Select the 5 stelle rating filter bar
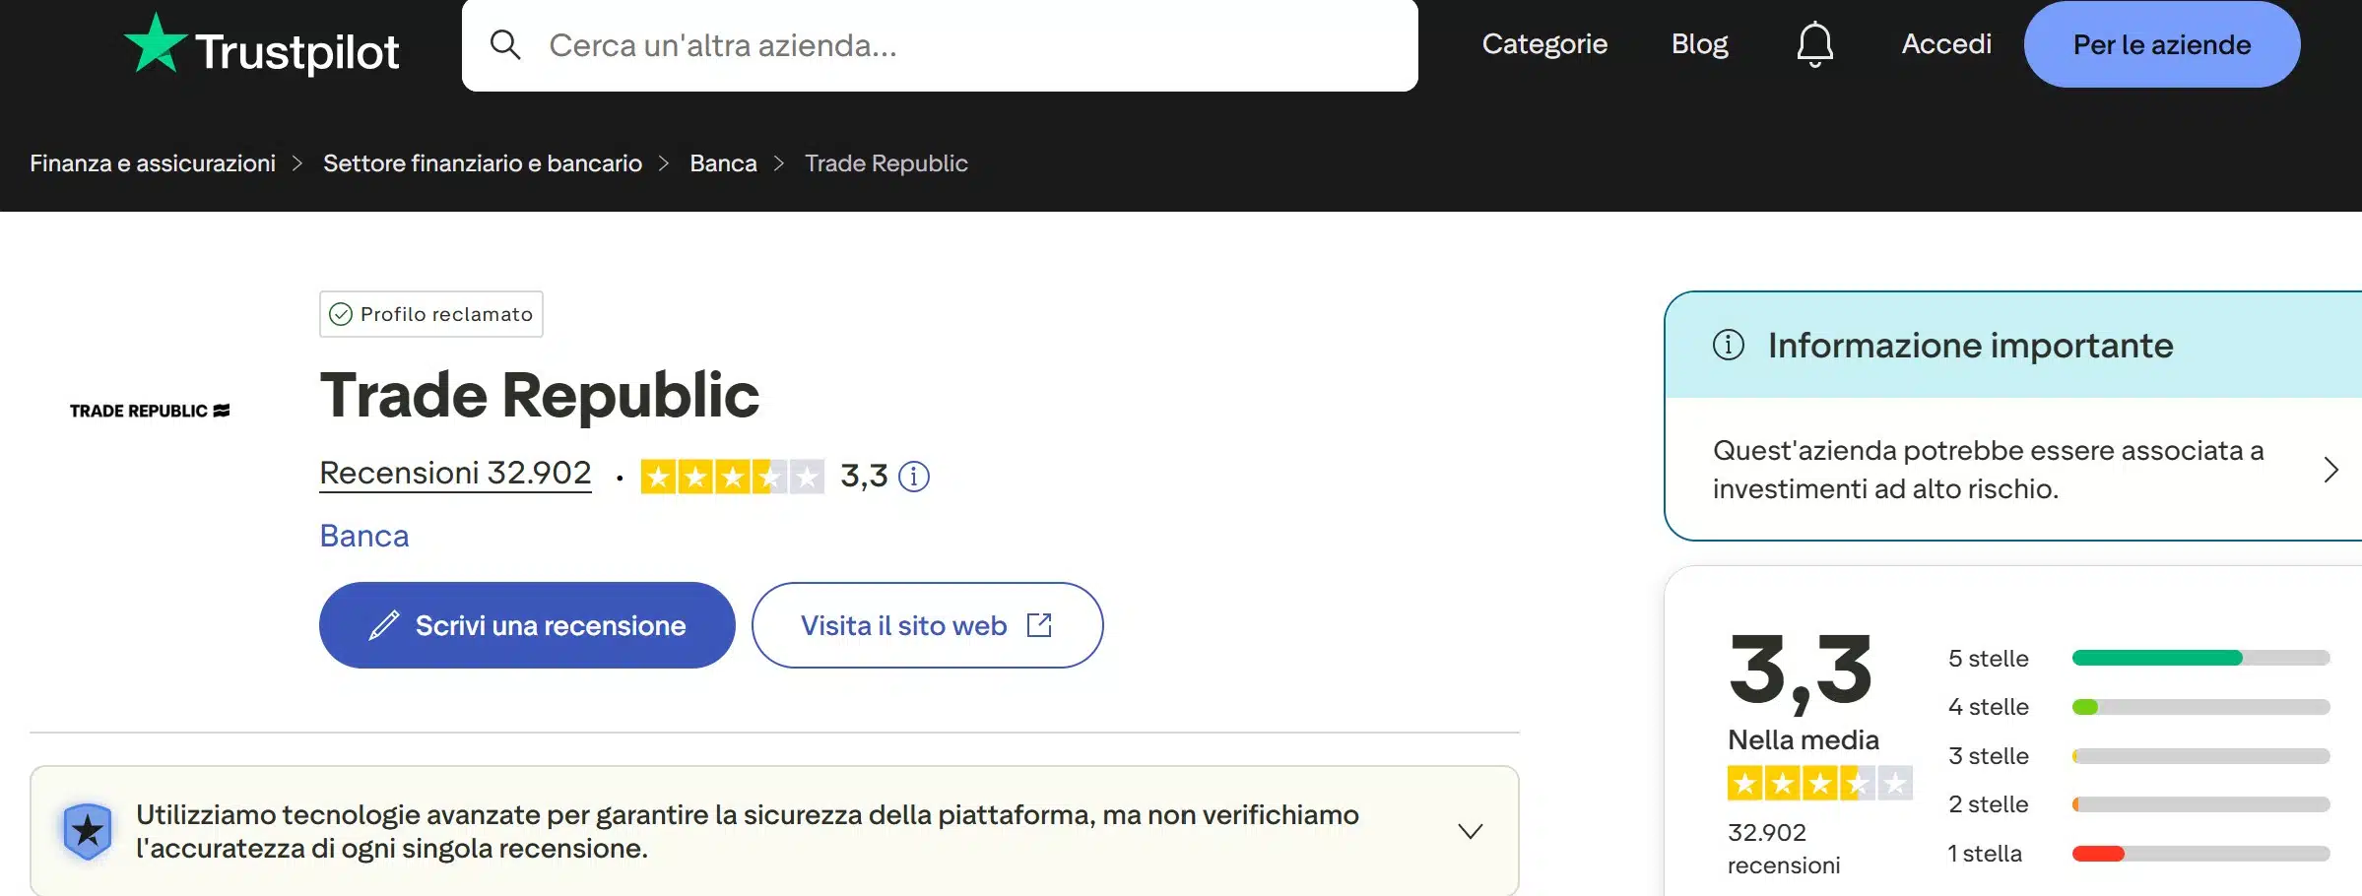This screenshot has width=2362, height=896. (x=2200, y=658)
